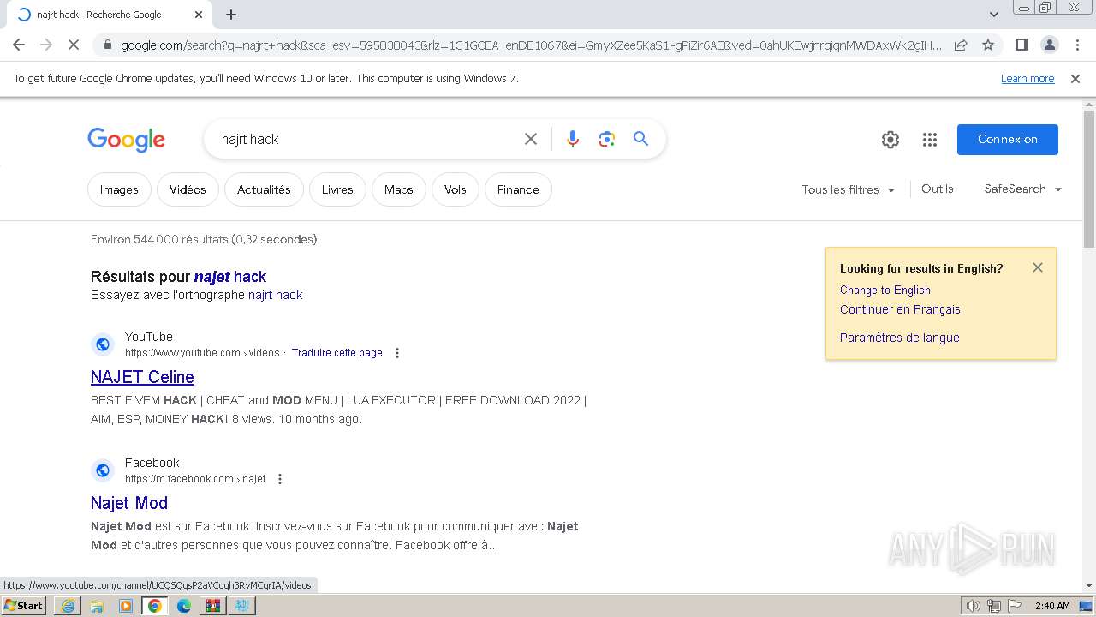Screen dimensions: 1096x617
Task: Switch to Vols results
Action: pyautogui.click(x=456, y=189)
